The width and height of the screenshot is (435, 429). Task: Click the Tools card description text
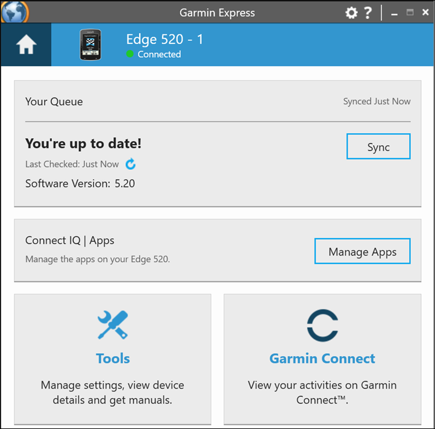click(112, 393)
